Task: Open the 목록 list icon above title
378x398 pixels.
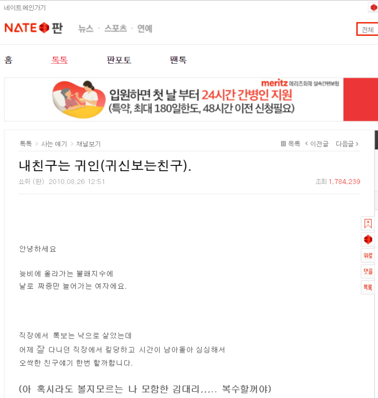Action: [x=291, y=144]
